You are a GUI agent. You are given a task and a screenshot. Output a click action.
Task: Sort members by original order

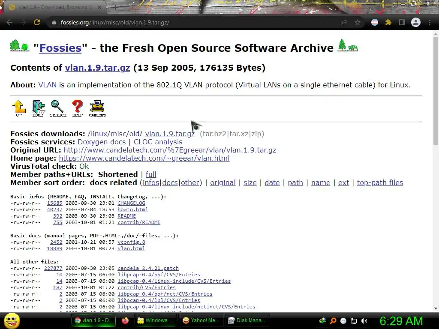[223, 182]
